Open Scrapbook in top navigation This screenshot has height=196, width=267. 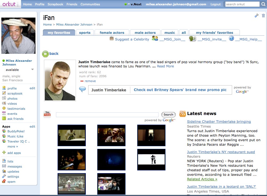click(55, 4)
